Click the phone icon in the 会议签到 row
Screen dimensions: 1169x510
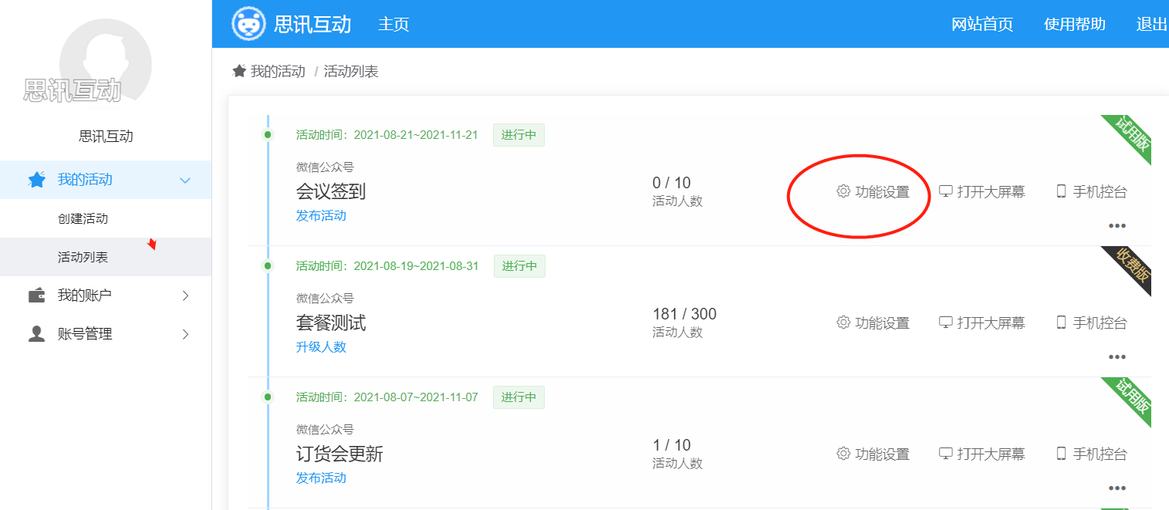1061,191
